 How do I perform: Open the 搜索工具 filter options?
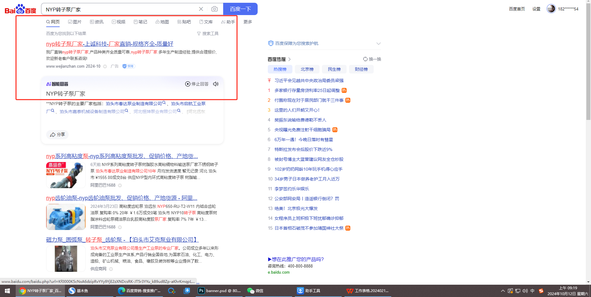coord(208,34)
